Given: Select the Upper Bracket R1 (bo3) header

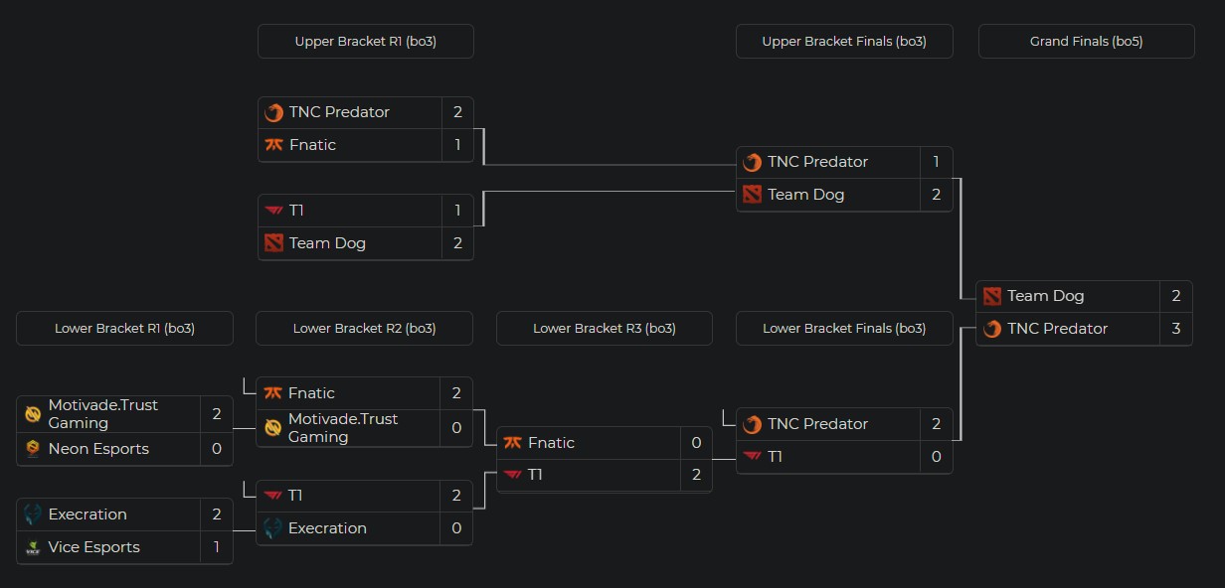Looking at the screenshot, I should pyautogui.click(x=366, y=42).
